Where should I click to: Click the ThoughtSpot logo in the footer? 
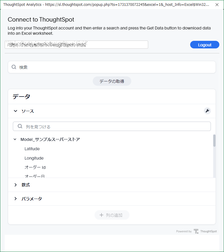(x=196, y=231)
